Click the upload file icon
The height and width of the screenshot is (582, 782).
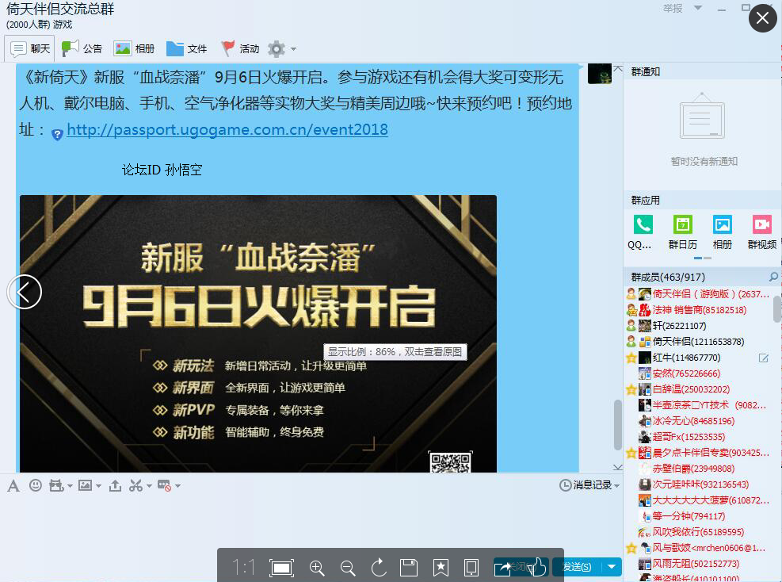[x=115, y=486]
